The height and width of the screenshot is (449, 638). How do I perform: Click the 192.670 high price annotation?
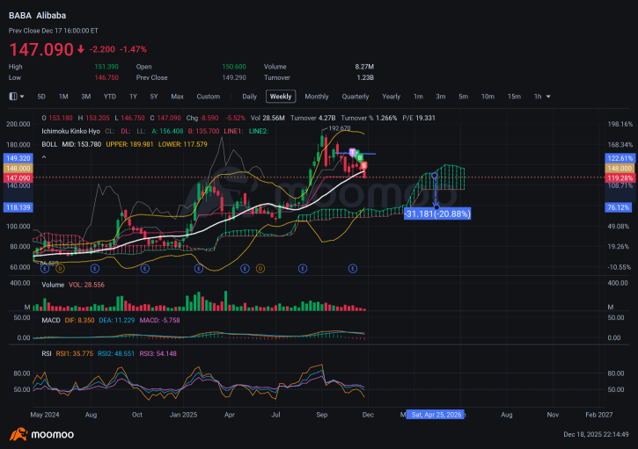[x=340, y=128]
